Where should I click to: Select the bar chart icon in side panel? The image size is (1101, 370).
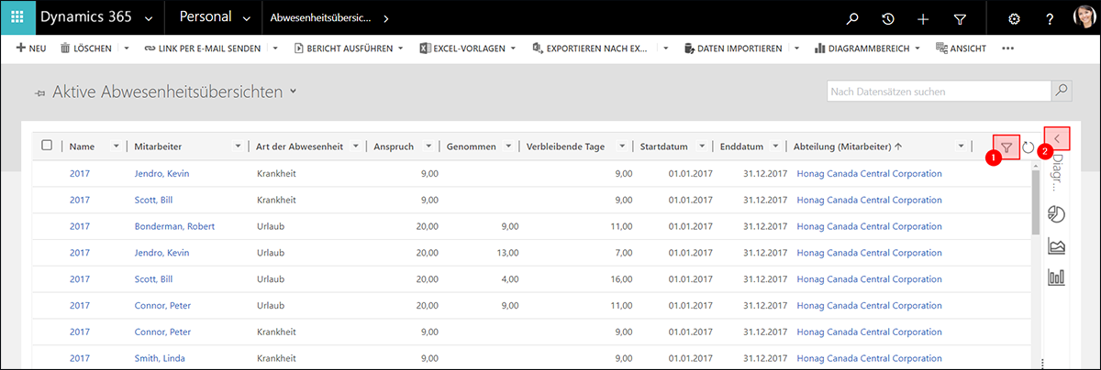tap(1055, 276)
